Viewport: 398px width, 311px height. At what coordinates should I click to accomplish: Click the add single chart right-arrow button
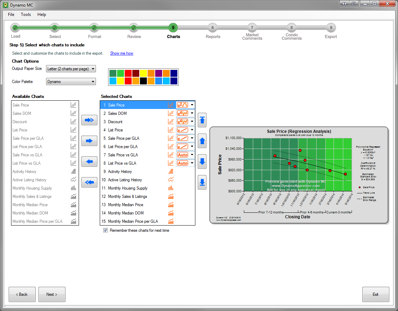coord(89,141)
